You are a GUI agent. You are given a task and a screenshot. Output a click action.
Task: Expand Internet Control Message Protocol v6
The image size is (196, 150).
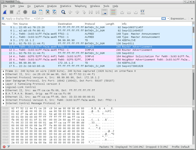click(3, 103)
